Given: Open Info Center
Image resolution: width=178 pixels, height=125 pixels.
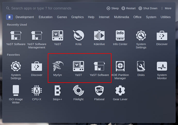Looking at the screenshot, I should point(120,38).
